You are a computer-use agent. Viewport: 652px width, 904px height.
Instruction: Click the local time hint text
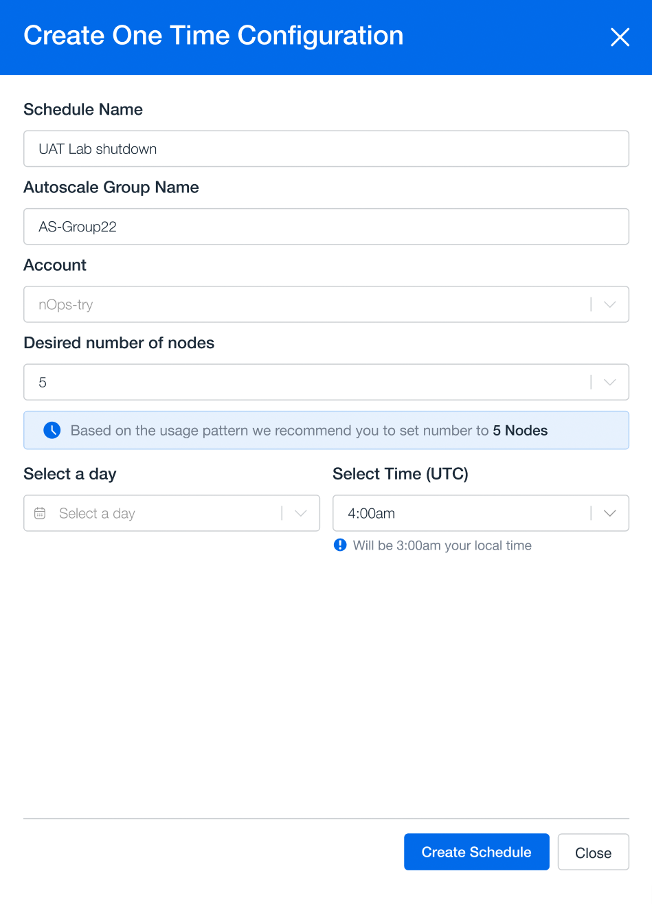[x=442, y=545]
